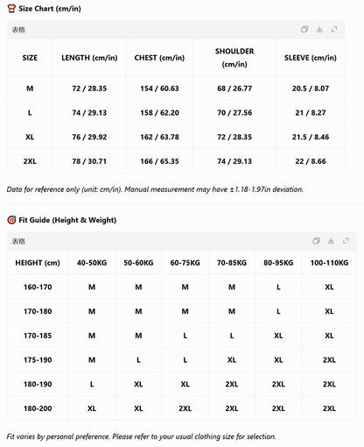This screenshot has height=447, width=364.
Task: Download the Size Chart table
Action: pos(319,29)
